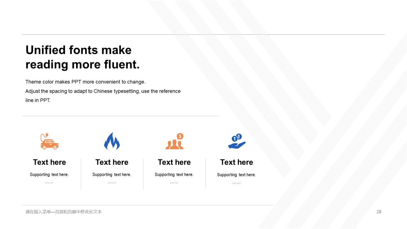Select the line "Theme color makes PPT more convenient to change."
This screenshot has width=407, height=229.
pos(86,82)
